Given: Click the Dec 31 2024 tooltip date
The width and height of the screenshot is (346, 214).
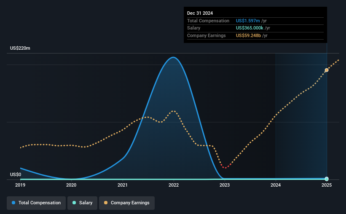Looking at the screenshot, I should tap(200, 13).
